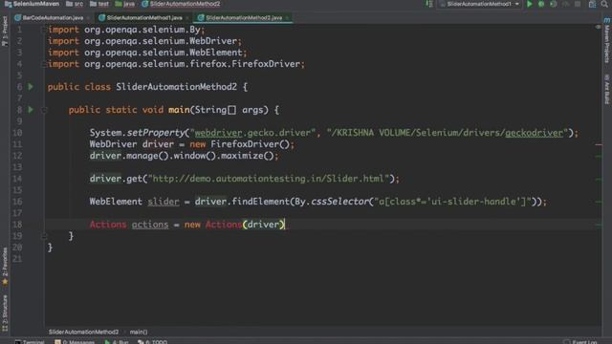The image size is (612, 344).
Task: Click the src folder breadcrumb
Action: coord(75,4)
